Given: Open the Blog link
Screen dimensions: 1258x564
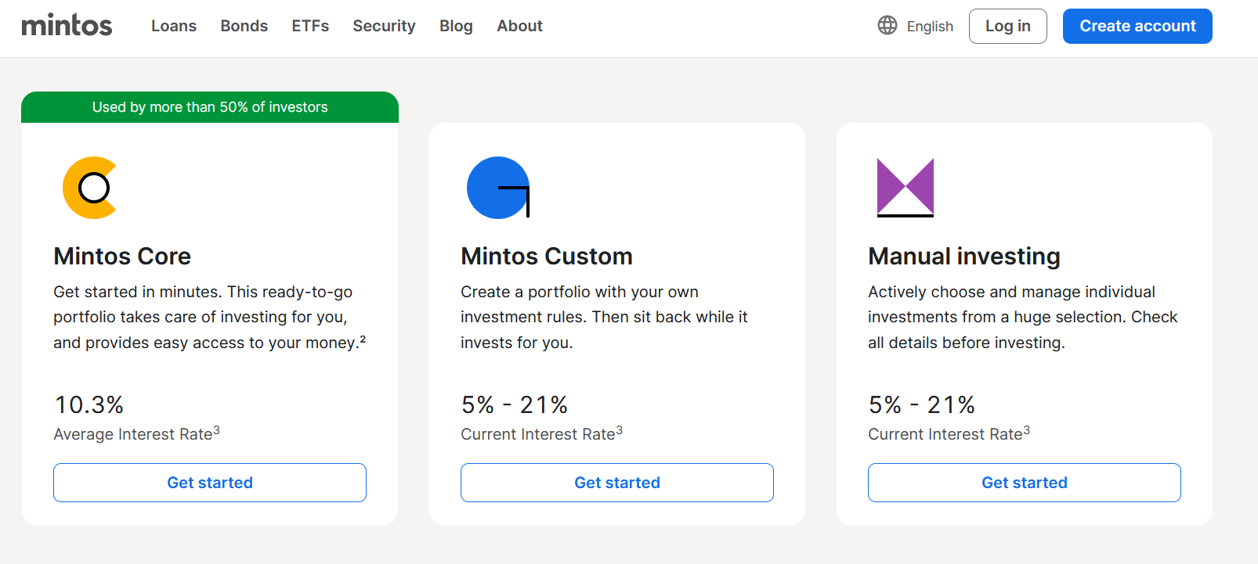Looking at the screenshot, I should click(x=456, y=26).
